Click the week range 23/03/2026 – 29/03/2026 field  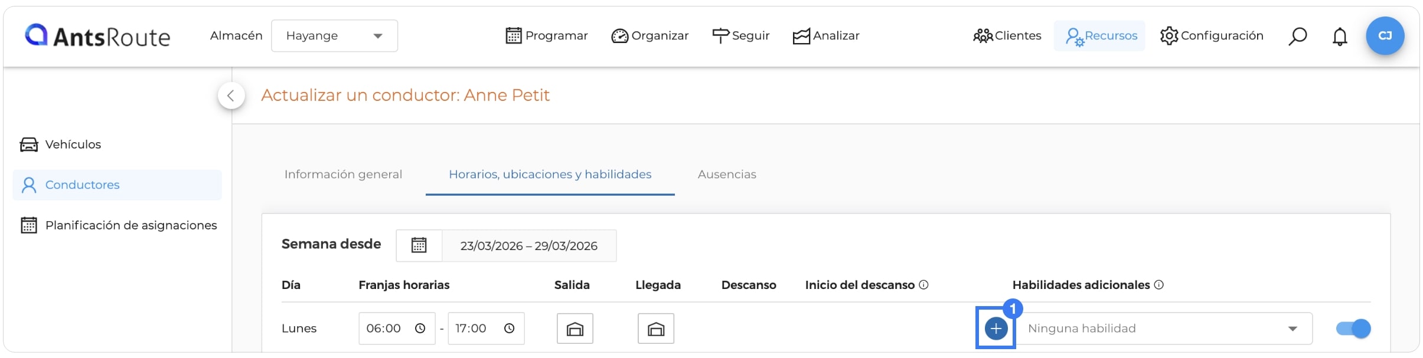(x=529, y=245)
